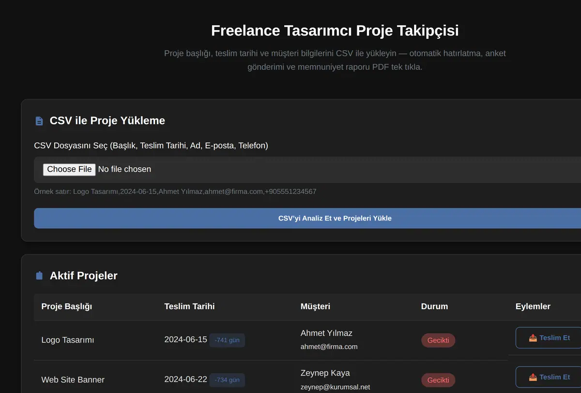Click email ahmet@firma.com in table

tap(329, 347)
